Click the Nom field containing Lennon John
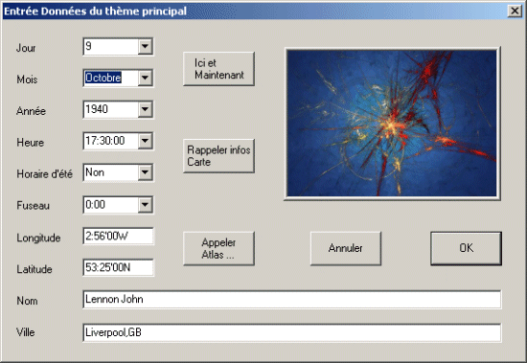The height and width of the screenshot is (363, 527). 291,299
